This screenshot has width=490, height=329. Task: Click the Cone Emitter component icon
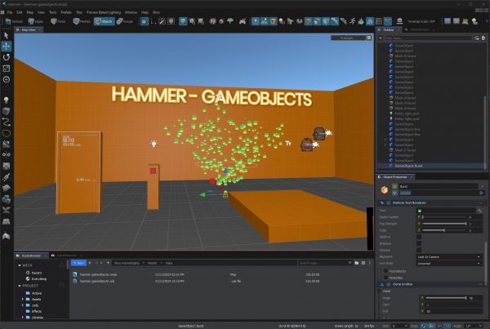382,284
